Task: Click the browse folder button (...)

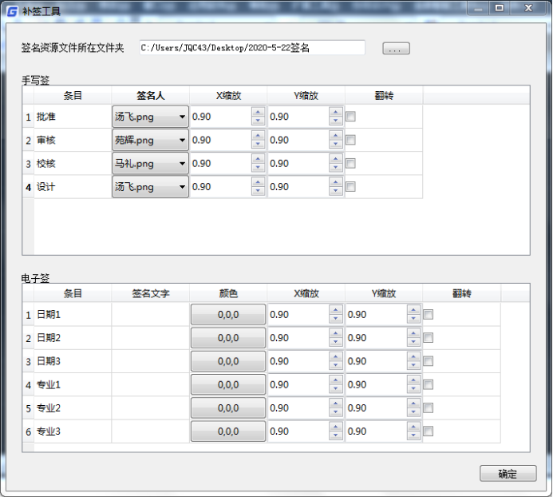Action: pyautogui.click(x=396, y=48)
